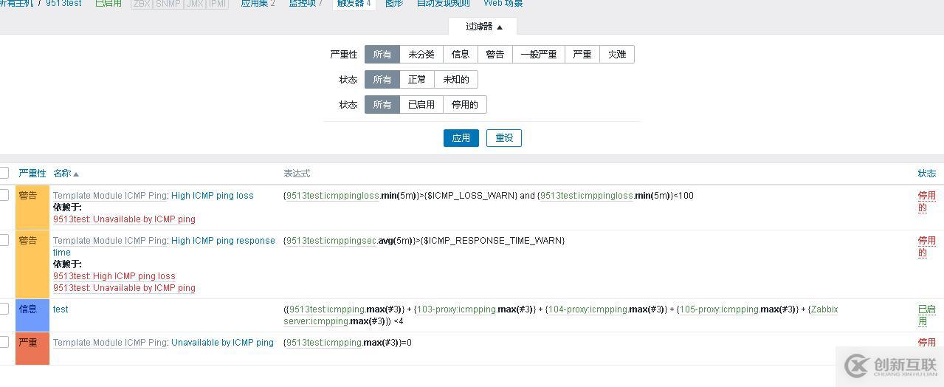Sort table by 严重性 column header

tap(32, 174)
